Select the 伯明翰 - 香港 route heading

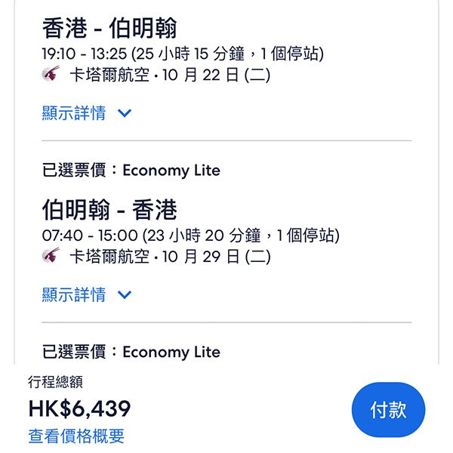[109, 210]
